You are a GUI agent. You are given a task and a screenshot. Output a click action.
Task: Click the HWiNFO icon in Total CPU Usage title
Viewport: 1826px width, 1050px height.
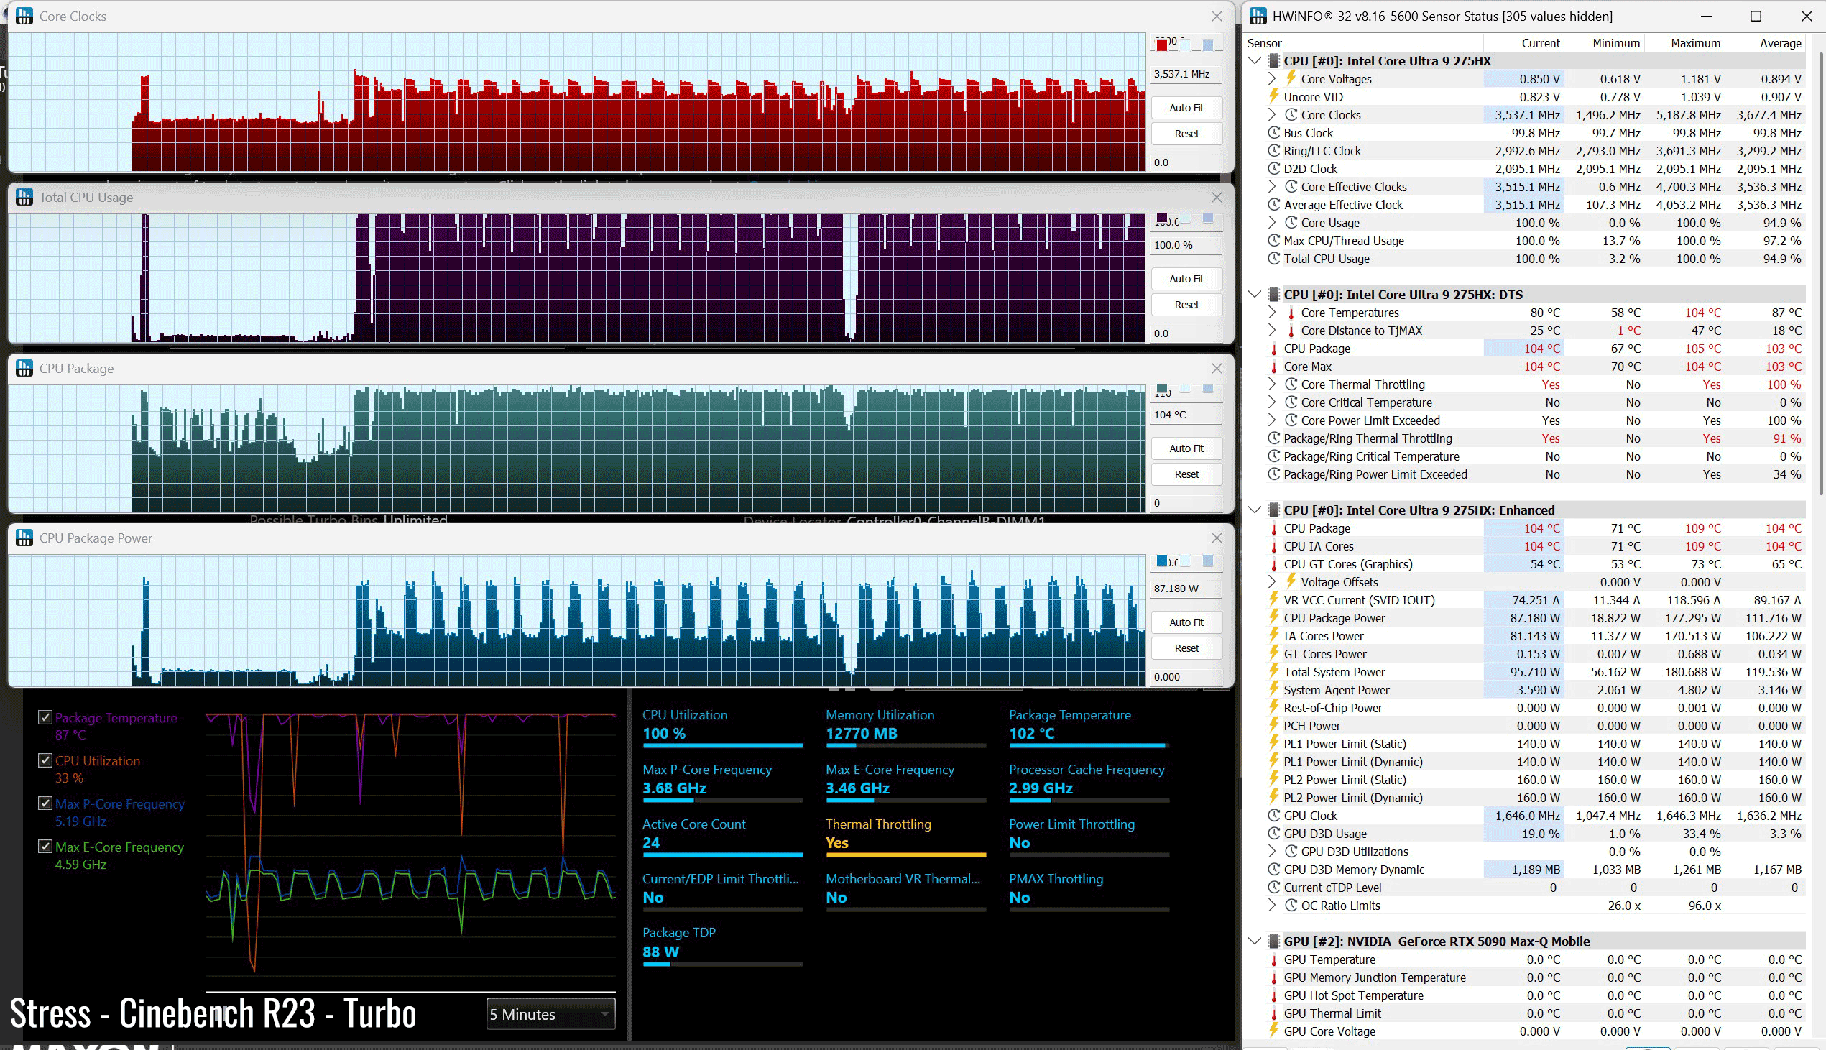point(24,197)
